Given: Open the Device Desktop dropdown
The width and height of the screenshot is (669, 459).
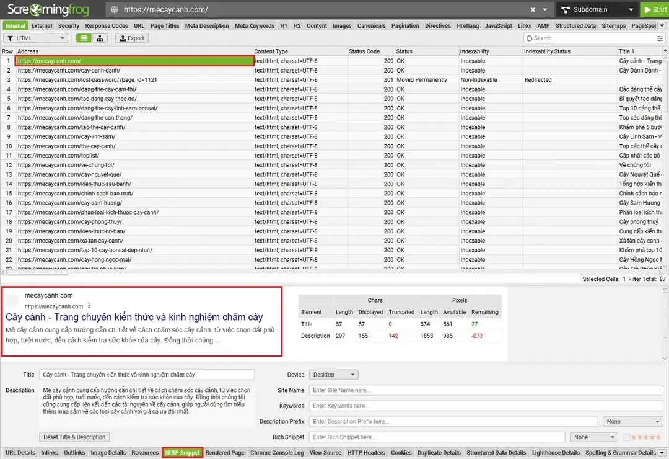Looking at the screenshot, I should (x=334, y=375).
